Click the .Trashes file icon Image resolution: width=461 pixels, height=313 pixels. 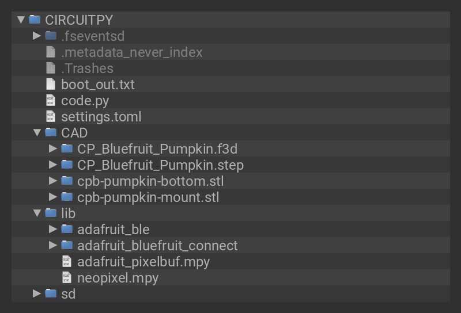(x=51, y=68)
